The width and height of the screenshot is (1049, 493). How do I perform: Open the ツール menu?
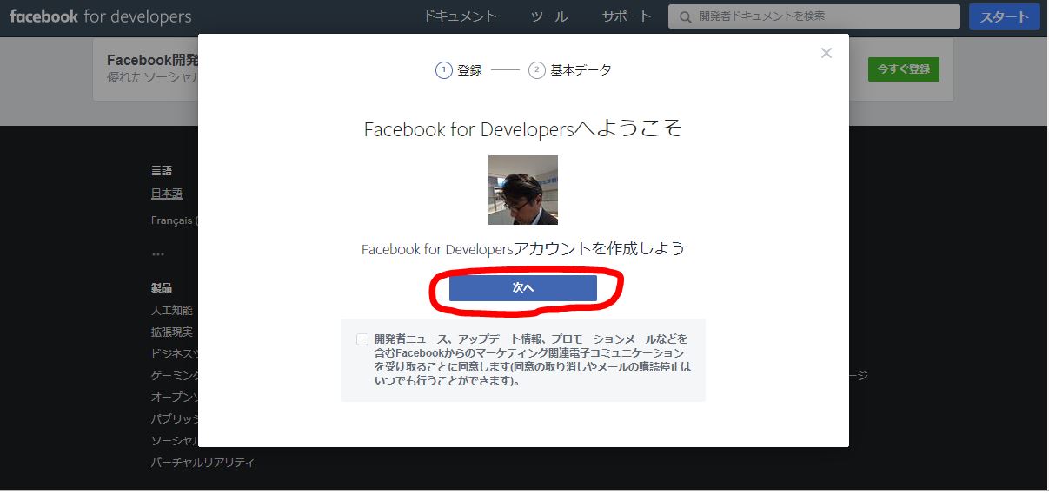[x=549, y=16]
